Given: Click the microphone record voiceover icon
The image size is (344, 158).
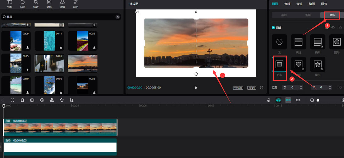Looking at the screenshot, I should point(268,100).
